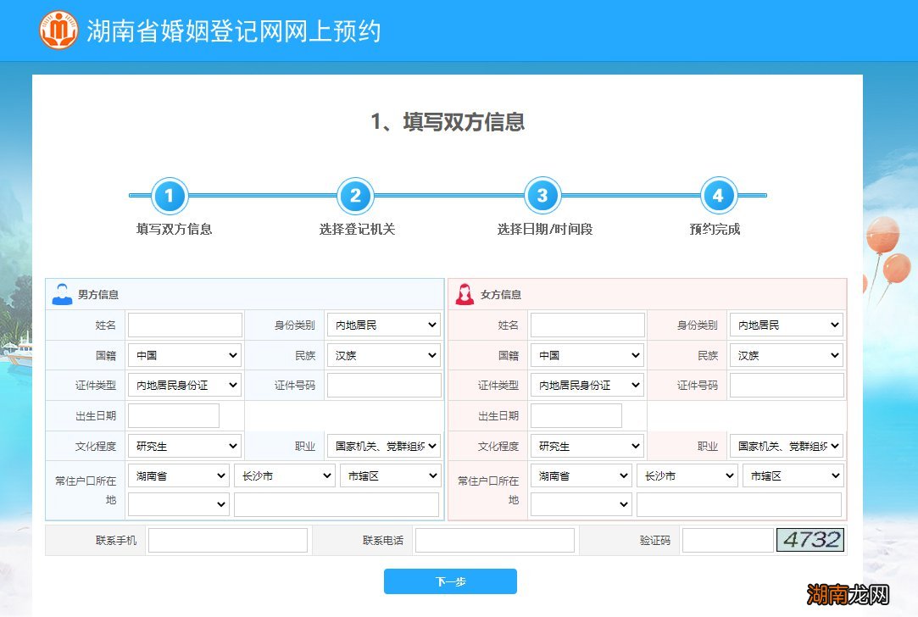Click the red female person icon above 女方信息
The width and height of the screenshot is (918, 617).
465,292
